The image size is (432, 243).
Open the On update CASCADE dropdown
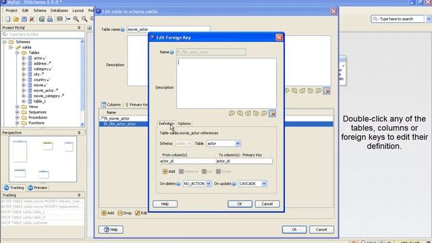pyautogui.click(x=264, y=184)
